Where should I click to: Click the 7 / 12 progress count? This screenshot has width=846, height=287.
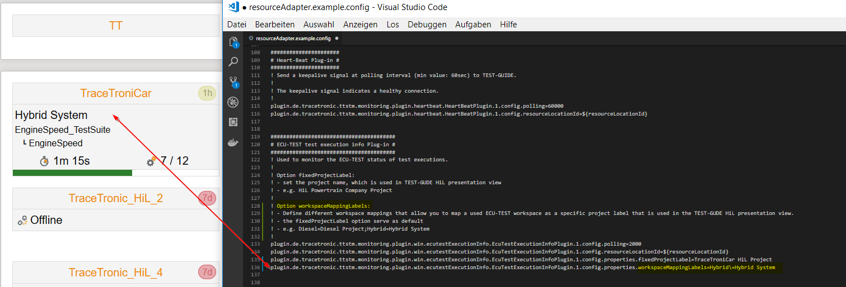[x=175, y=161]
